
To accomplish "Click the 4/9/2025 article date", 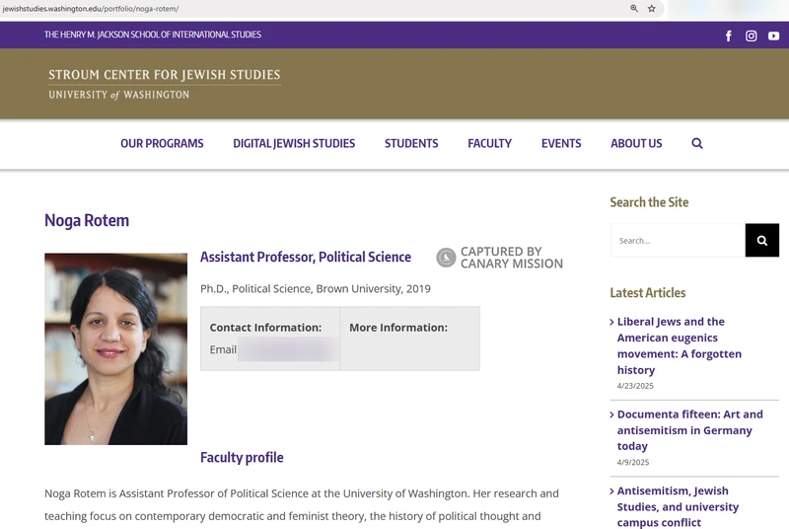I will pos(633,463).
